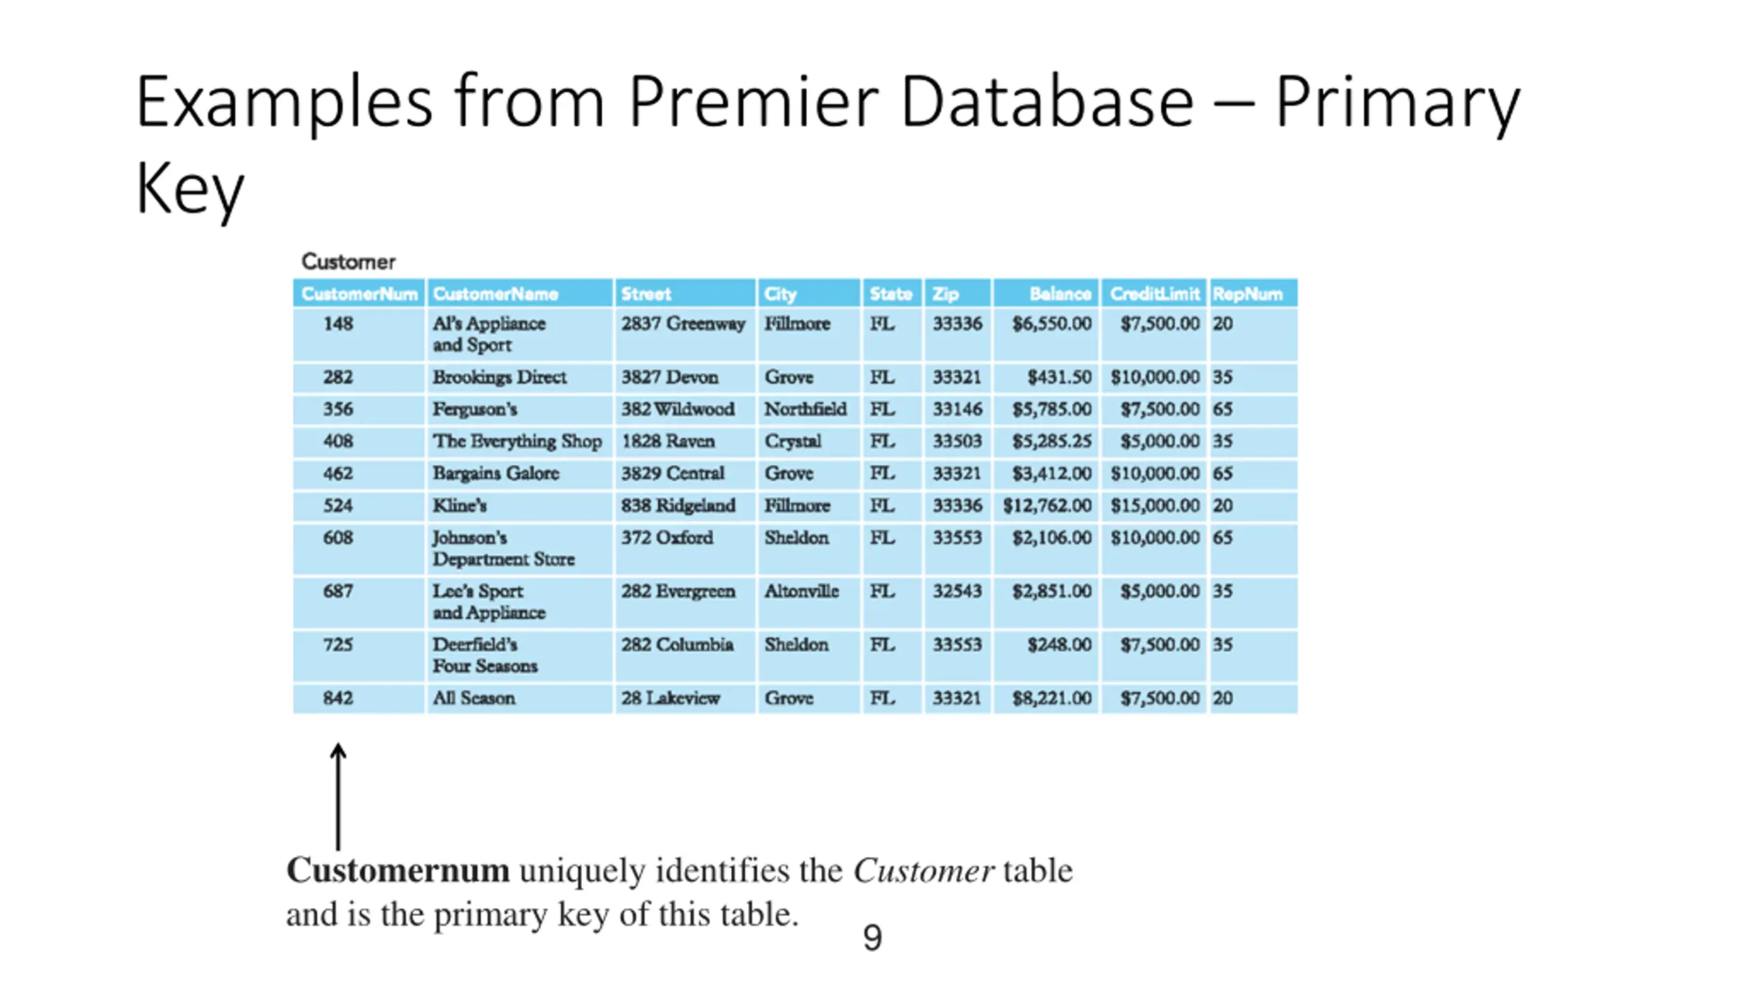Click the State column header

pyautogui.click(x=891, y=294)
